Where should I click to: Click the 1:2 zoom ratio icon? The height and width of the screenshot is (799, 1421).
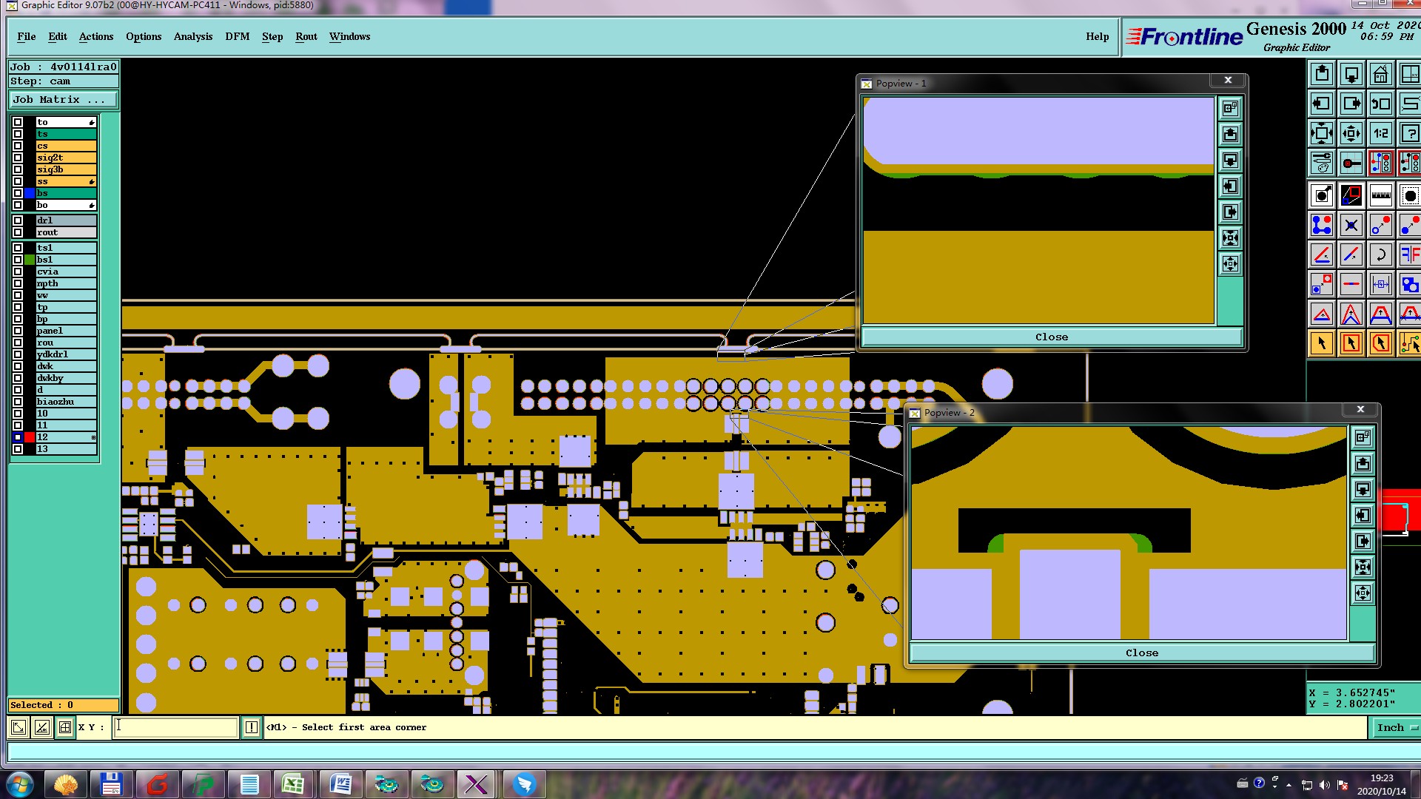[x=1380, y=134]
